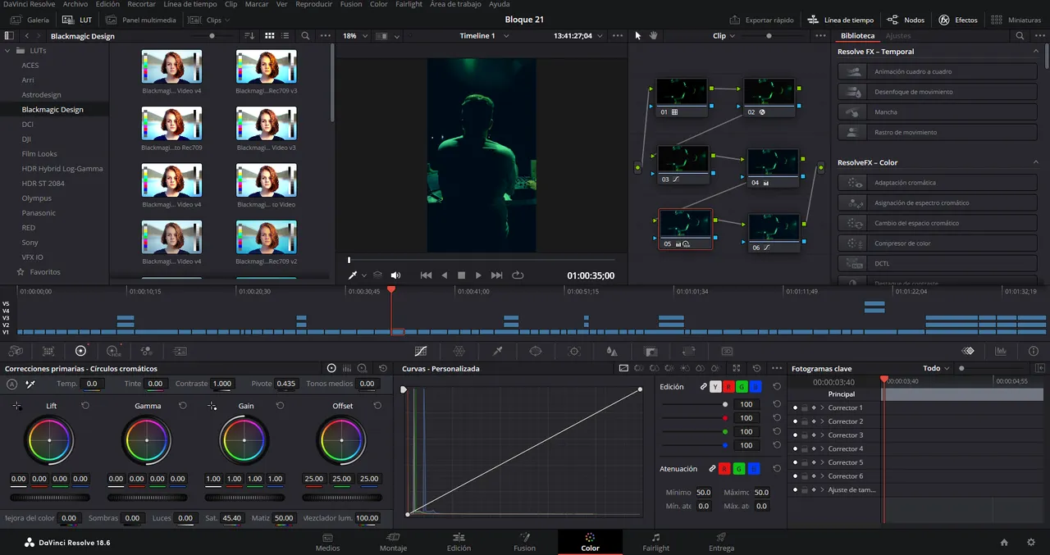
Task: Switch to the Fairlight page tab
Action: pos(656,543)
